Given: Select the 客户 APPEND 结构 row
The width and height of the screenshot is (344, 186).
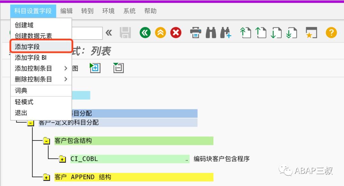Looking at the screenshot, I should coord(134,177).
